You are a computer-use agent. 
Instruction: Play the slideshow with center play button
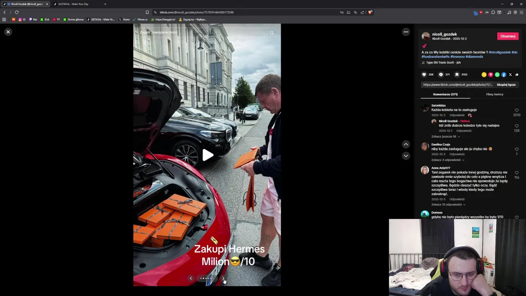[x=208, y=155]
